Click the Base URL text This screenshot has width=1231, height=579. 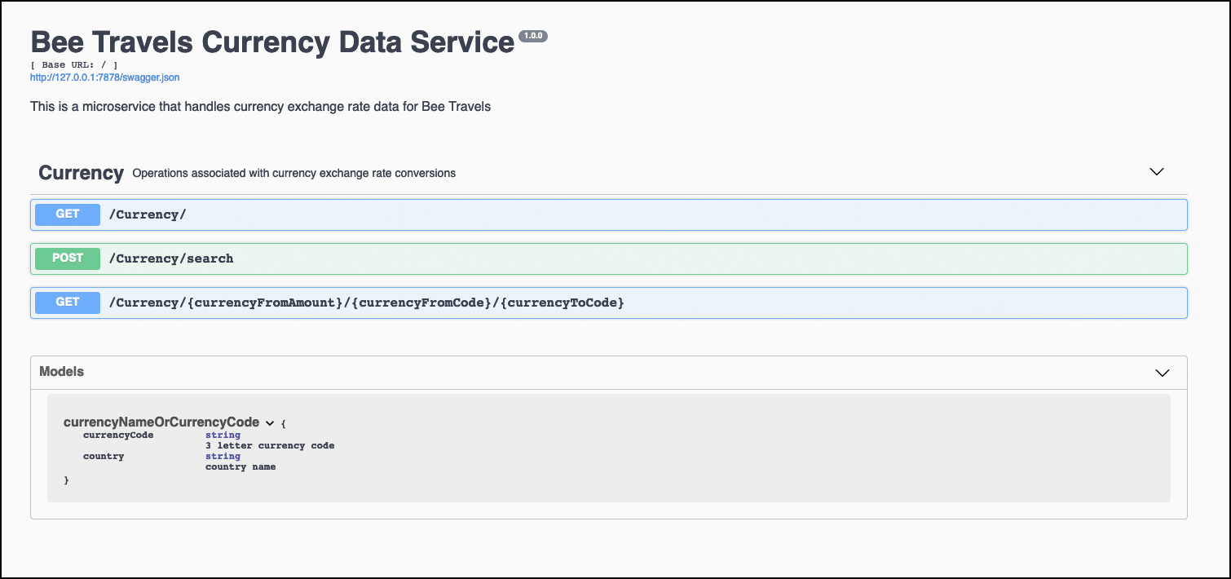[74, 64]
